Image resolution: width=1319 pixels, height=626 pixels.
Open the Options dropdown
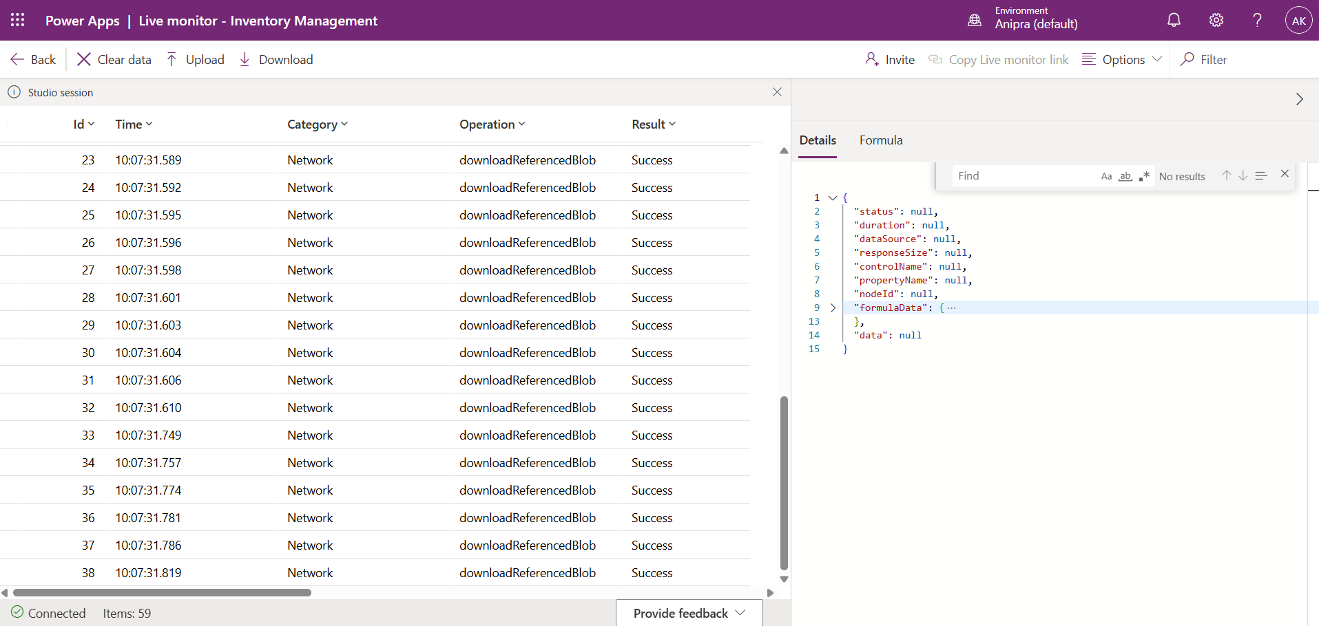[x=1122, y=59]
